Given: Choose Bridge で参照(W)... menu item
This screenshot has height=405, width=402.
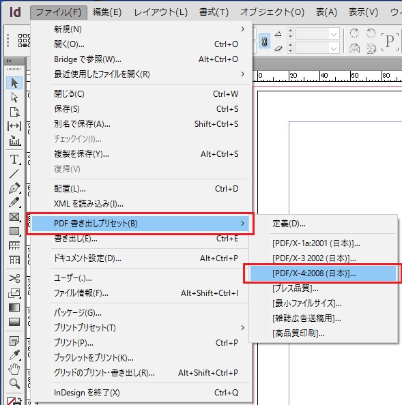Looking at the screenshot, I should pos(141,59).
